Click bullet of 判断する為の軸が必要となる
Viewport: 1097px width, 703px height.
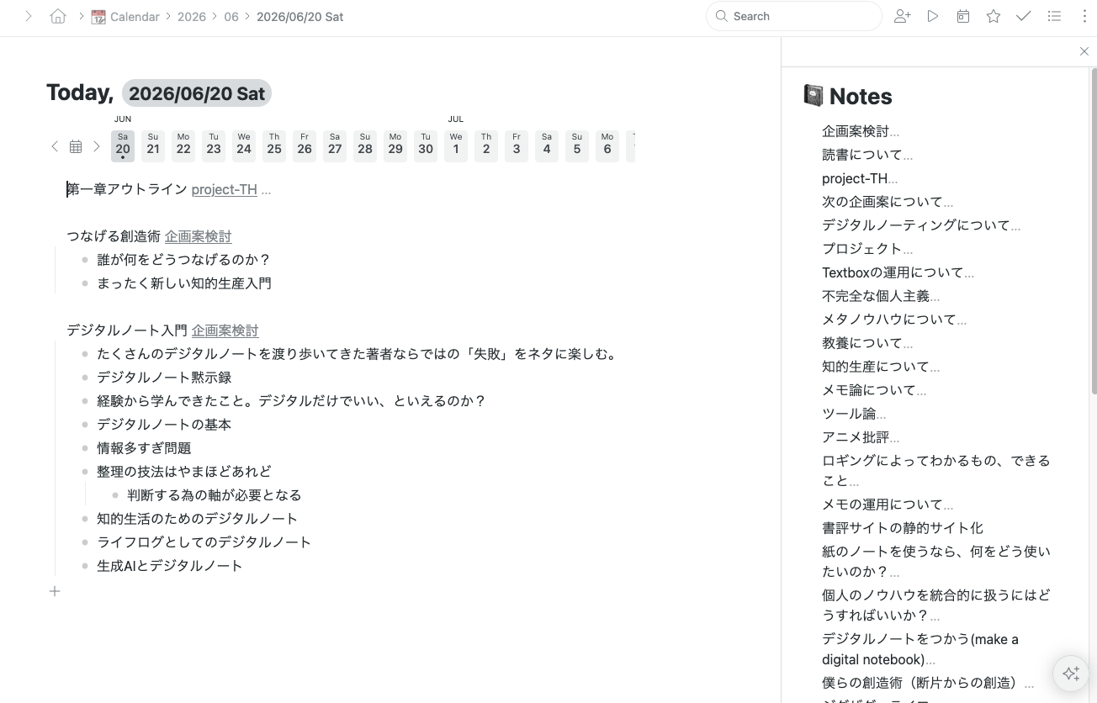point(115,495)
